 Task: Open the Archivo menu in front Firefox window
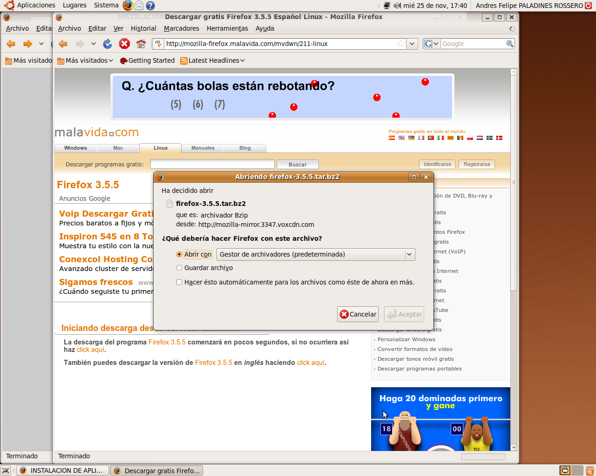tap(69, 28)
